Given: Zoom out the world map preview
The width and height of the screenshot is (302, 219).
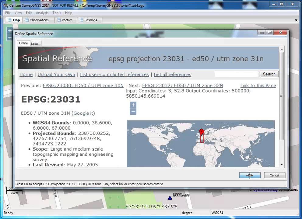Looking at the screenshot, I should point(133,112).
